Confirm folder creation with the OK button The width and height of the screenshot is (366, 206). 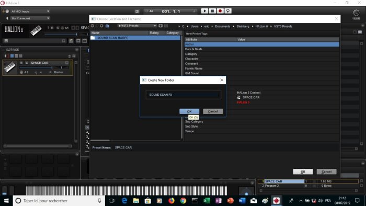189,111
